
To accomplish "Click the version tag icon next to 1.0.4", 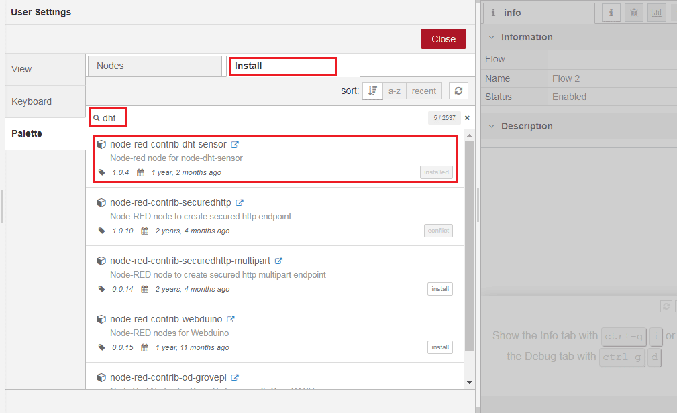I will [x=101, y=172].
